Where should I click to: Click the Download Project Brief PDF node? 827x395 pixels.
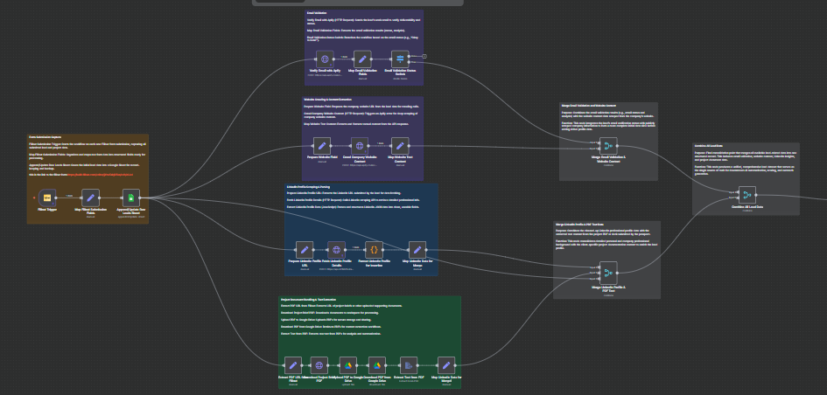click(x=319, y=365)
